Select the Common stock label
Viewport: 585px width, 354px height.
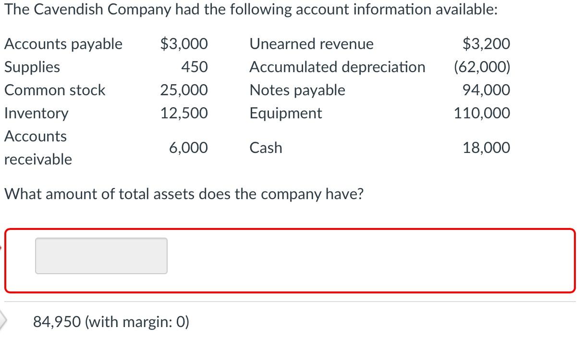(x=54, y=90)
